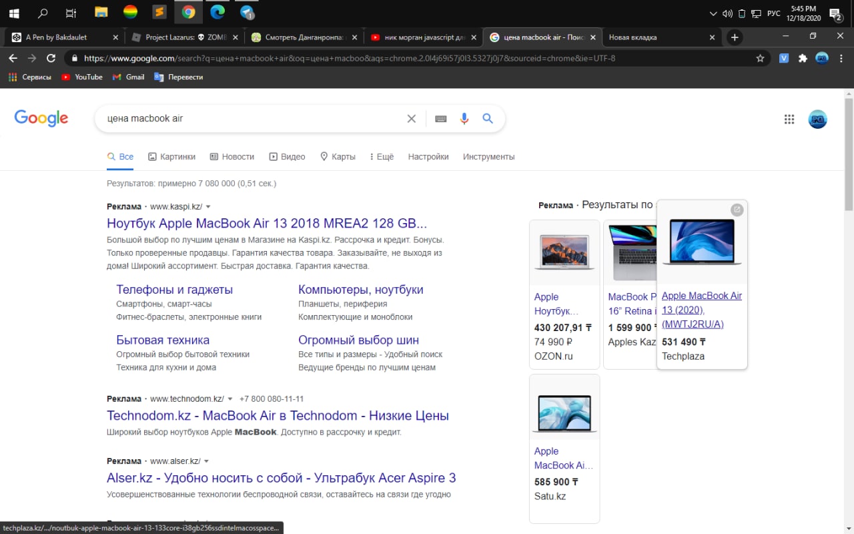
Task: Open search Инструменты
Action: 488,156
